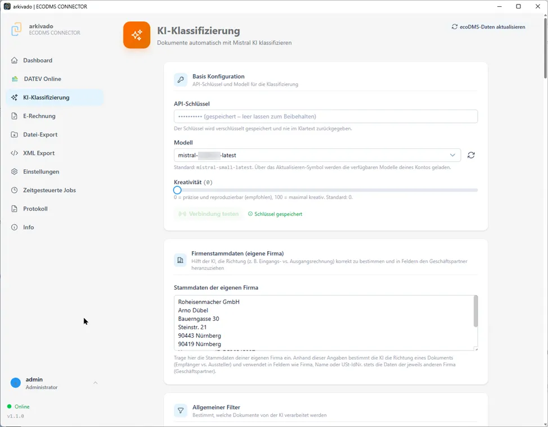
Task: Open Protokoll page
Action: [55, 208]
